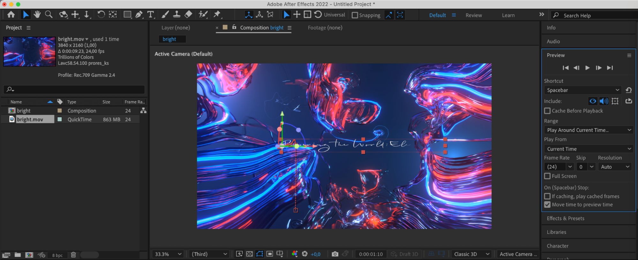Uncheck Move time to preview time
The height and width of the screenshot is (260, 638).
click(547, 205)
